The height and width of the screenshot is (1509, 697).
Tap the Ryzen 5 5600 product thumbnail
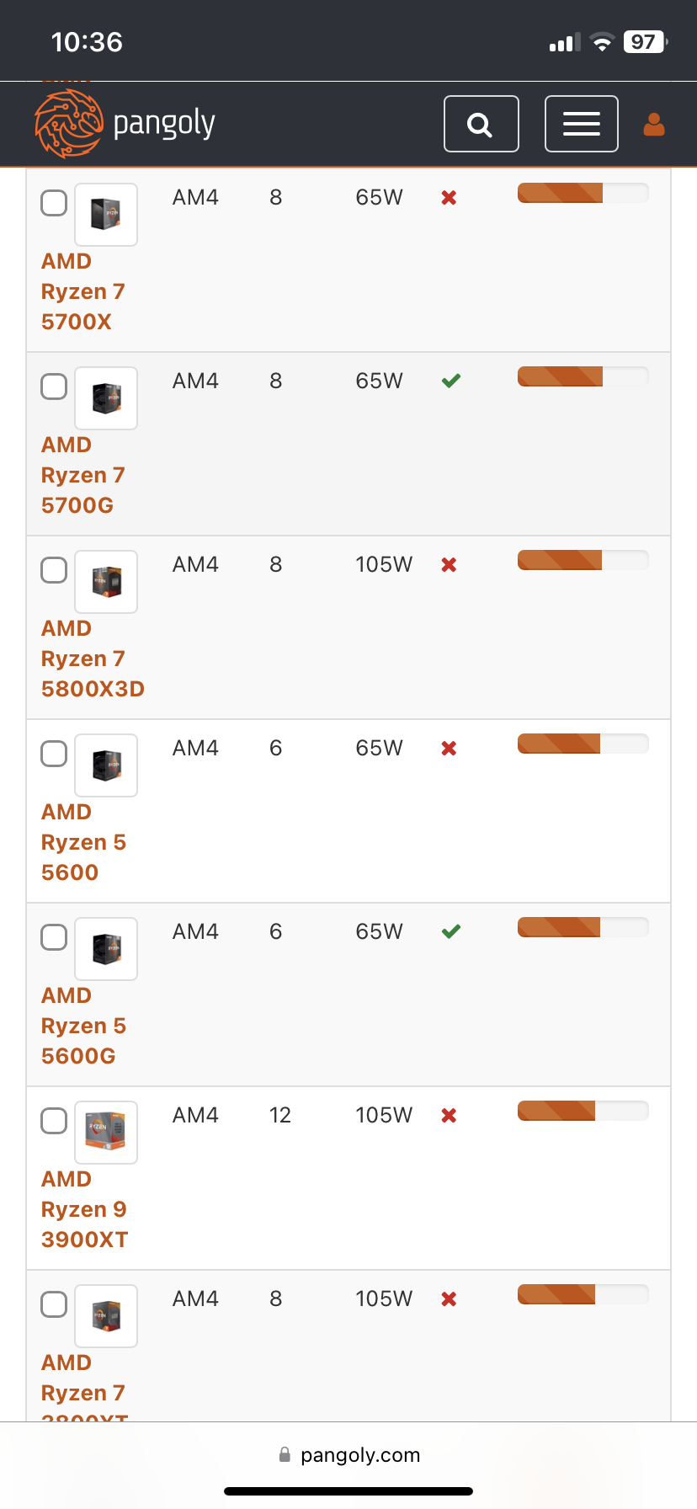pos(106,765)
